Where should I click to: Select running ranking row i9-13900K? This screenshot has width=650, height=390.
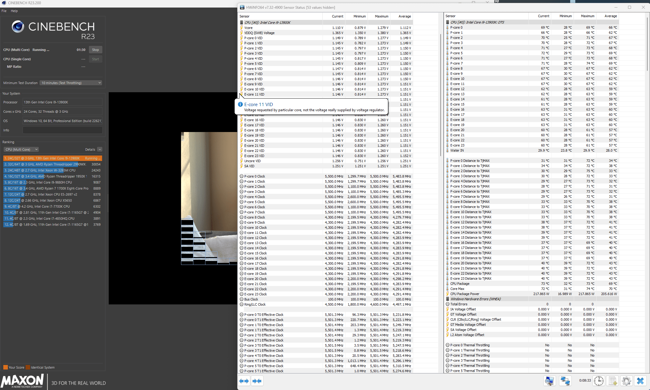coord(53,158)
